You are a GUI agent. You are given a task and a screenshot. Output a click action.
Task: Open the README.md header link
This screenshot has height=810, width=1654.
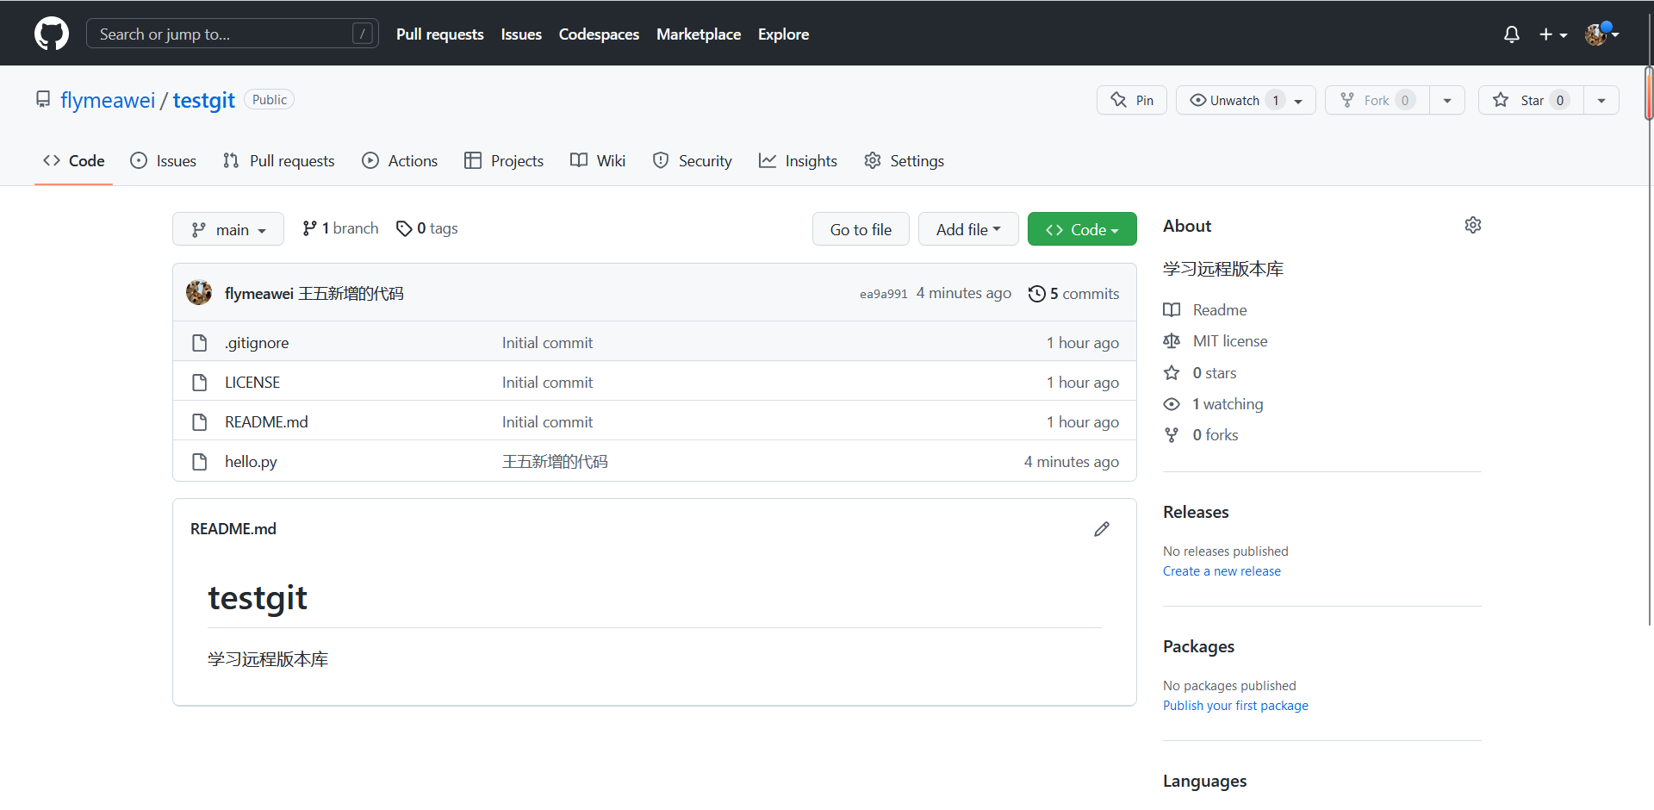pyautogui.click(x=233, y=529)
